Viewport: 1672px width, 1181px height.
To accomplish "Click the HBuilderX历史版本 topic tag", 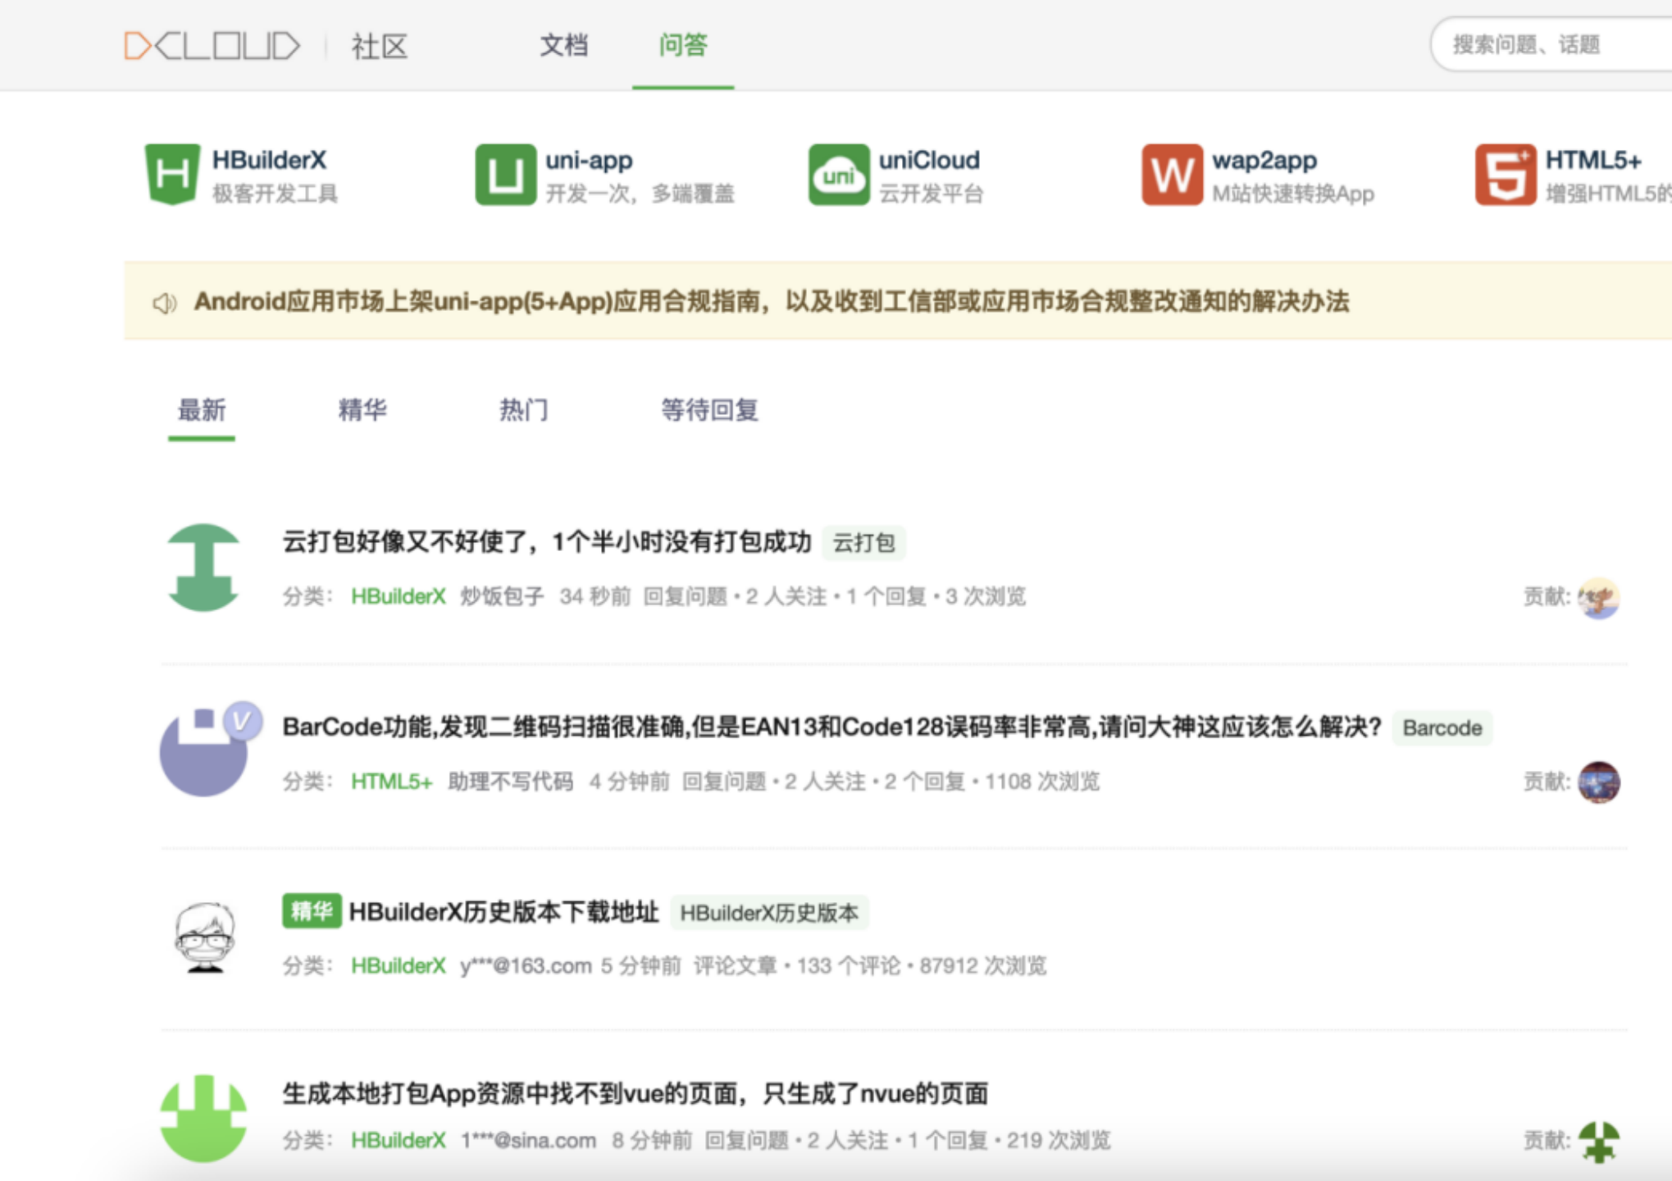I will [x=769, y=913].
